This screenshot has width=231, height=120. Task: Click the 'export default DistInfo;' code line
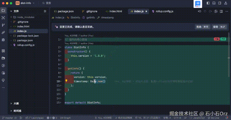(x=83, y=103)
